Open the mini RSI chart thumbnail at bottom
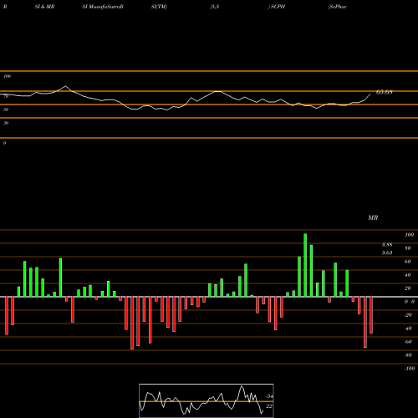 tap(206, 400)
